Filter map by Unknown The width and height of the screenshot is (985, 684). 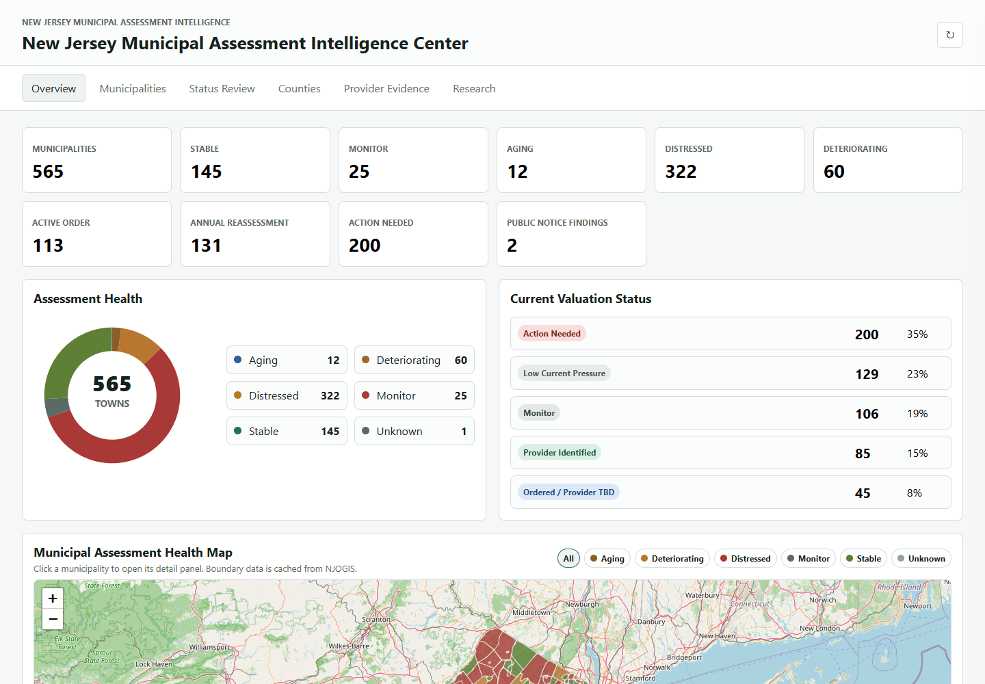click(921, 558)
